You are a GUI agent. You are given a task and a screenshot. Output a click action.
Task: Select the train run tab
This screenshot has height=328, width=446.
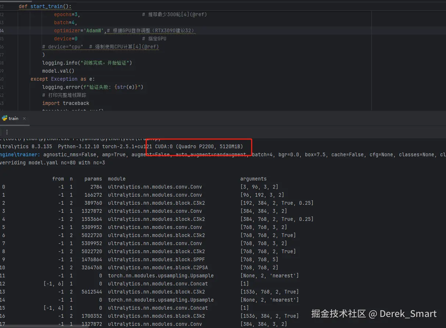click(x=10, y=118)
